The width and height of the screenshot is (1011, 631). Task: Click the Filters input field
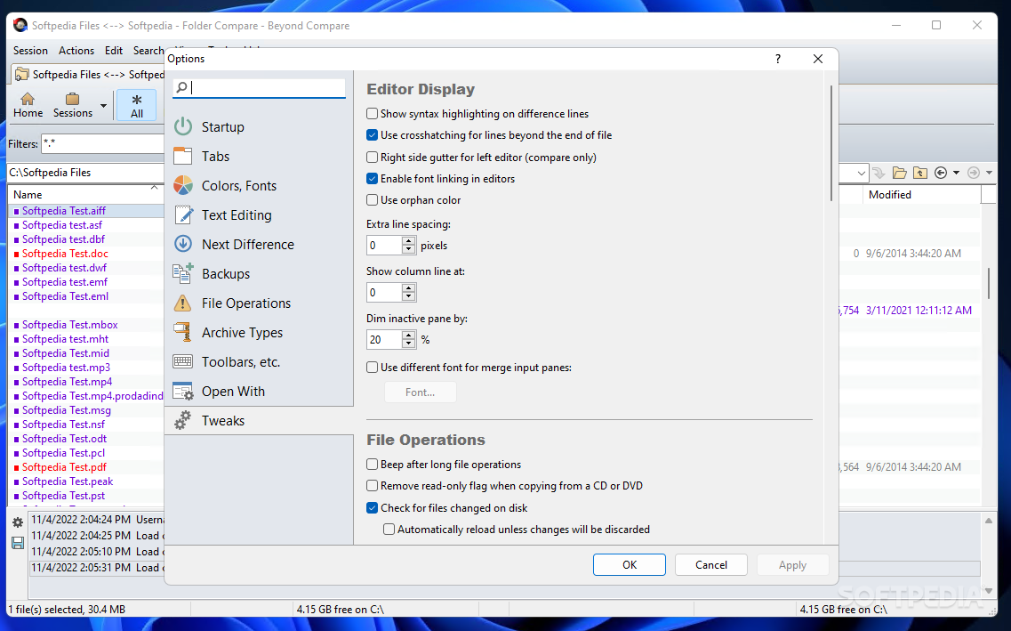[103, 144]
